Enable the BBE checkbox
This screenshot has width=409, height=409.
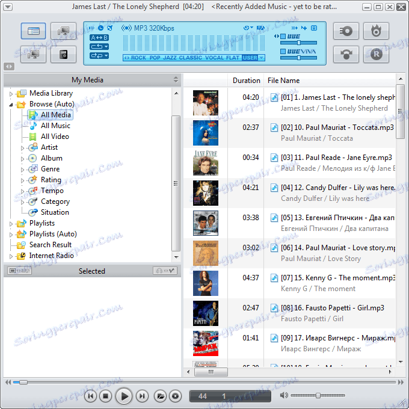coord(283,36)
